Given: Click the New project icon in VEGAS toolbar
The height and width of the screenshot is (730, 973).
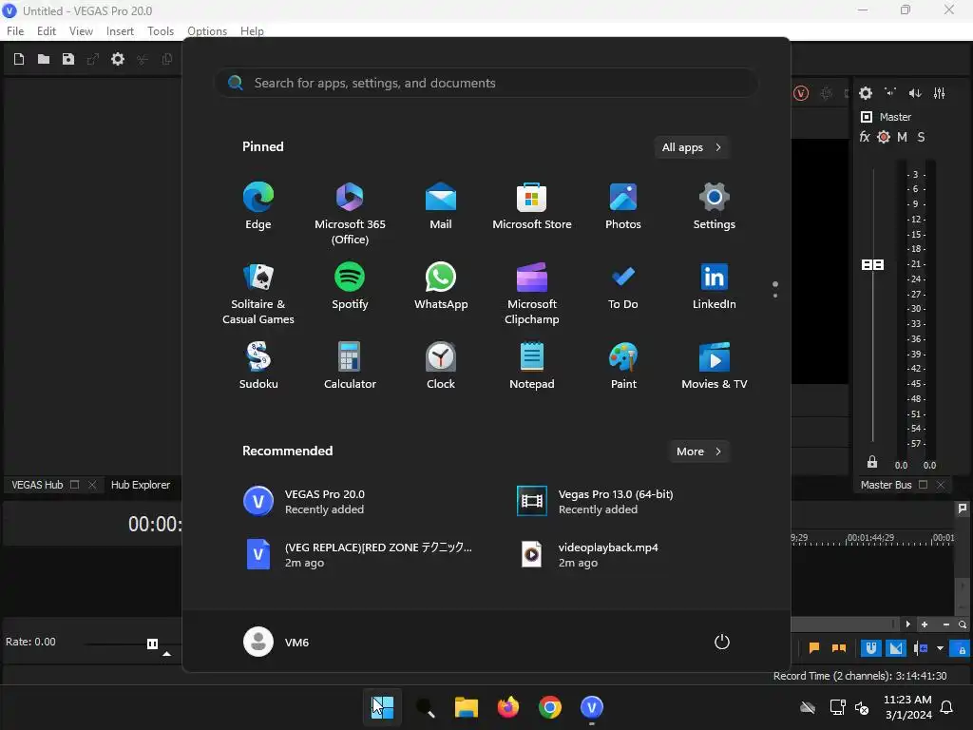Looking at the screenshot, I should click(x=19, y=59).
